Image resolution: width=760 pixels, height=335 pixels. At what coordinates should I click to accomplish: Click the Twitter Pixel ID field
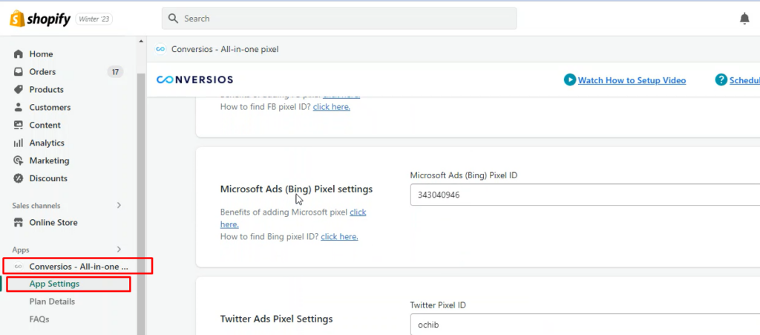585,325
